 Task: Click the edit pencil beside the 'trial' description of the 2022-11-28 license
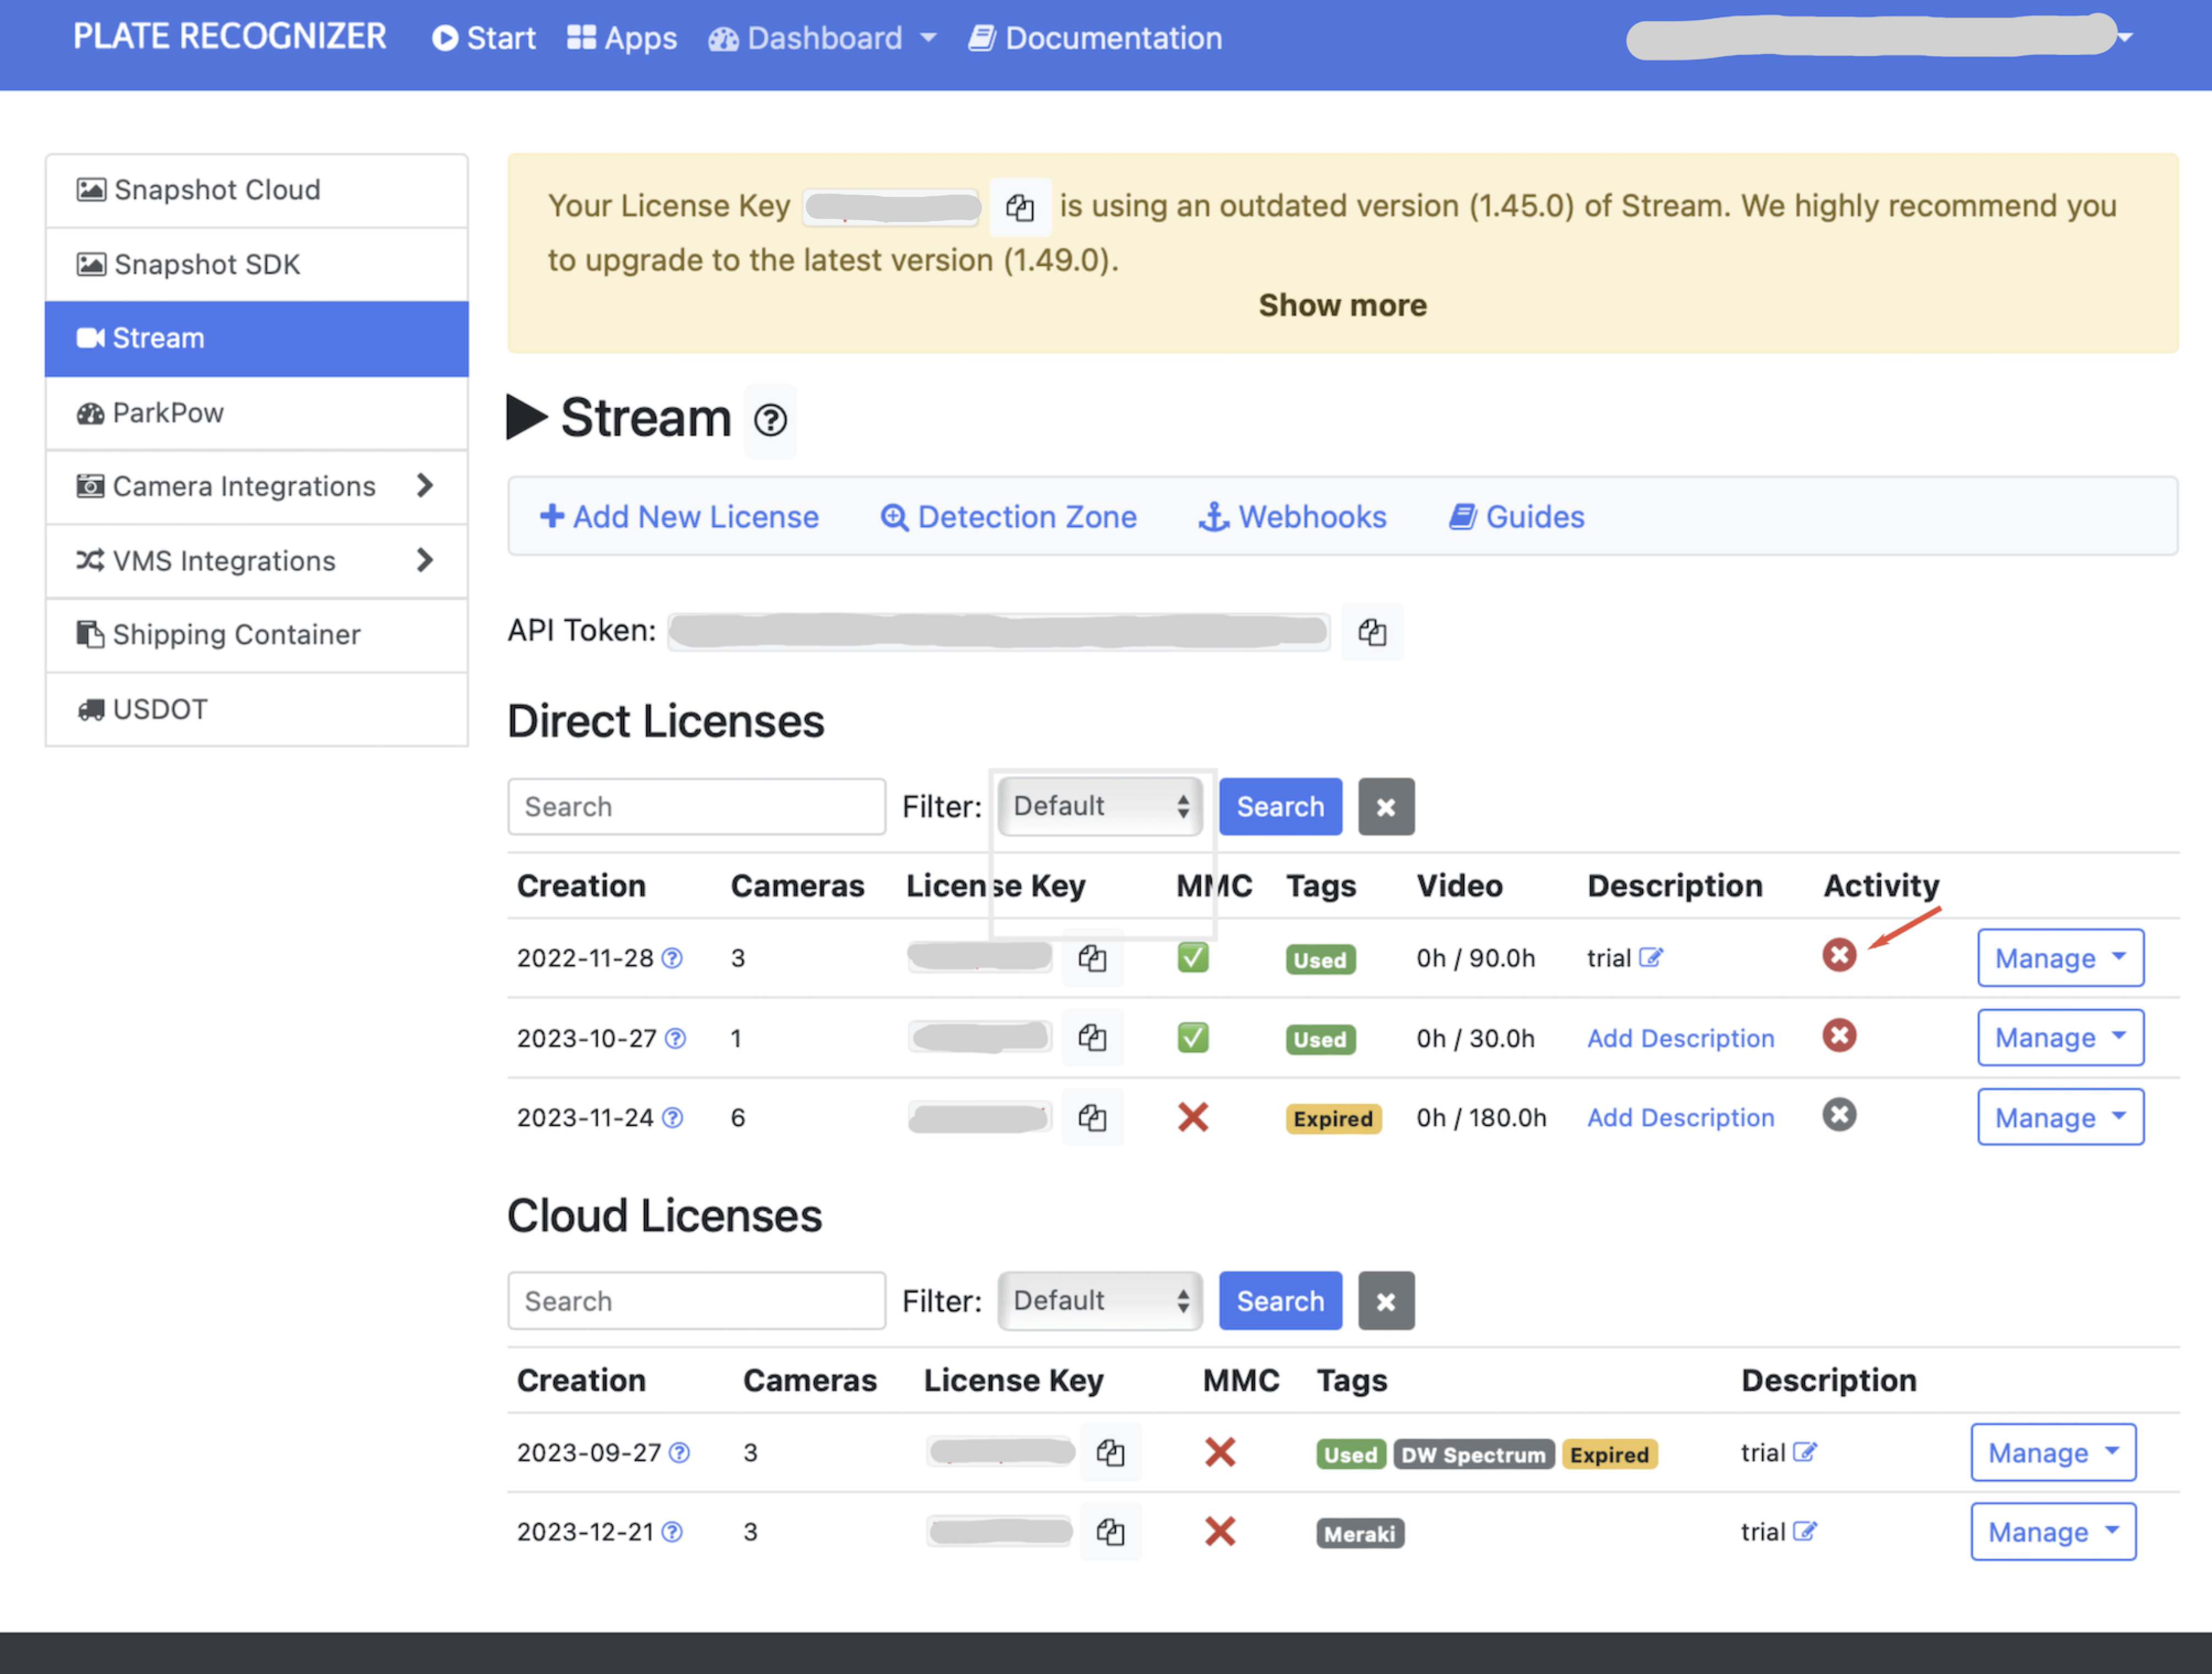pos(1651,957)
